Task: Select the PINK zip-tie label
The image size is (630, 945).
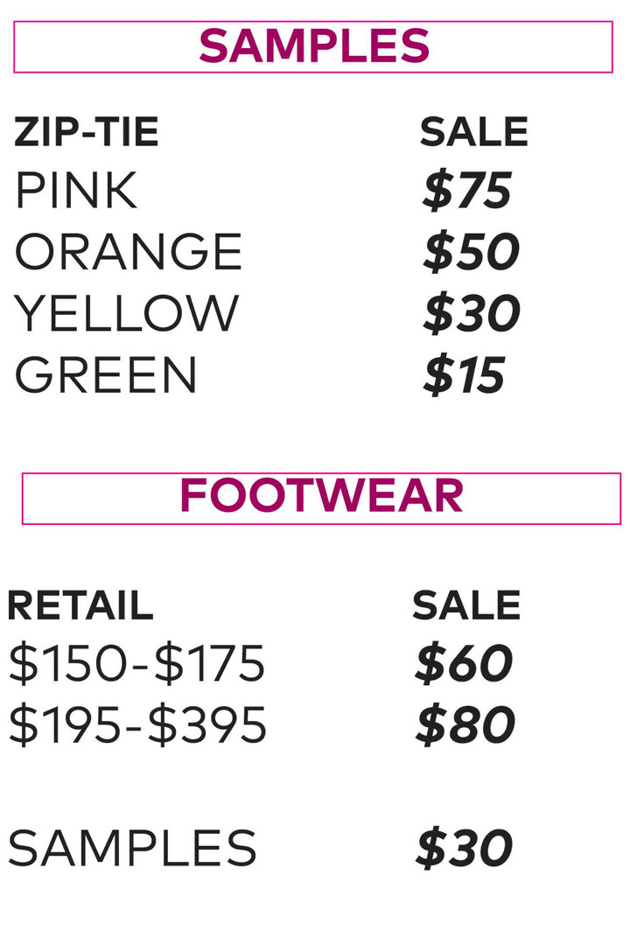Action: (76, 191)
